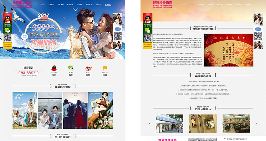Click right arrow of store display carousel

point(256,124)
